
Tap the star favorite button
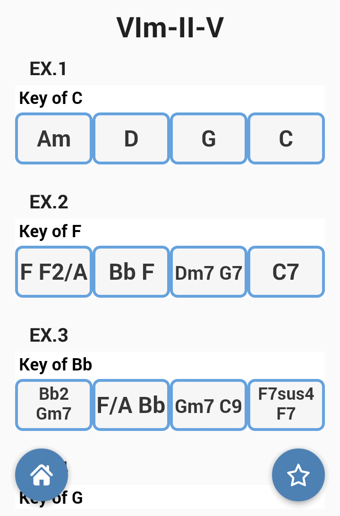pyautogui.click(x=298, y=475)
